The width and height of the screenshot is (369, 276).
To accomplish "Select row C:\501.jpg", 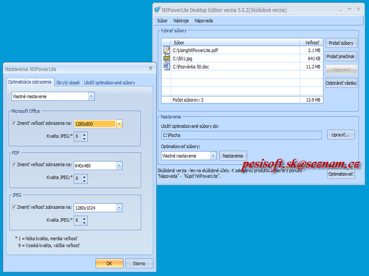I will point(242,59).
